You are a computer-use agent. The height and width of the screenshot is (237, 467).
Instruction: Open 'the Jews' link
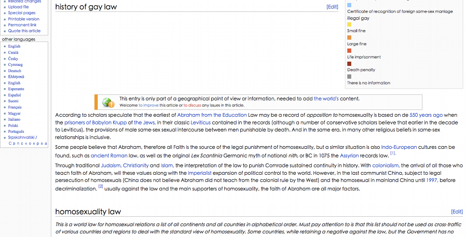click(144, 122)
